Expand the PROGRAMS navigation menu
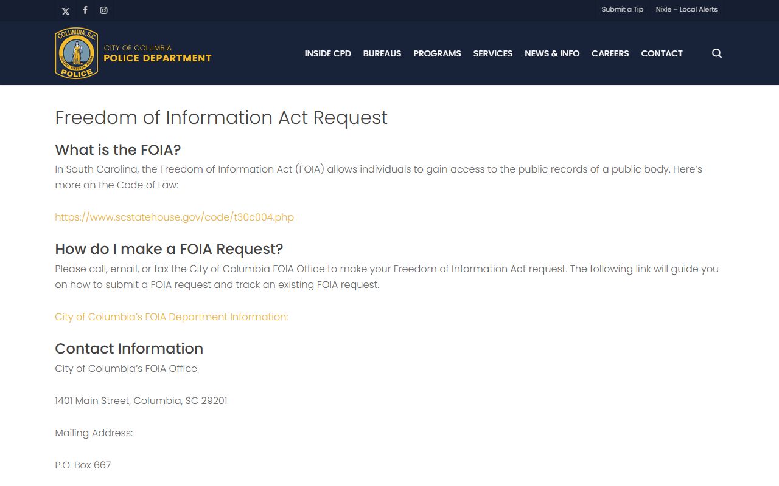 (x=437, y=53)
